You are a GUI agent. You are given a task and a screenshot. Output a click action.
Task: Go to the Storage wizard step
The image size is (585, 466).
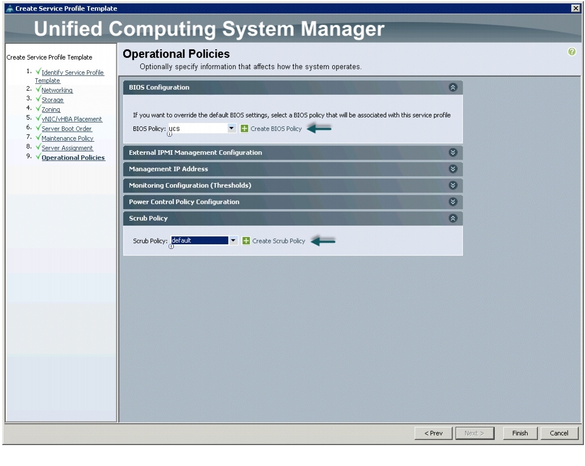(52, 100)
